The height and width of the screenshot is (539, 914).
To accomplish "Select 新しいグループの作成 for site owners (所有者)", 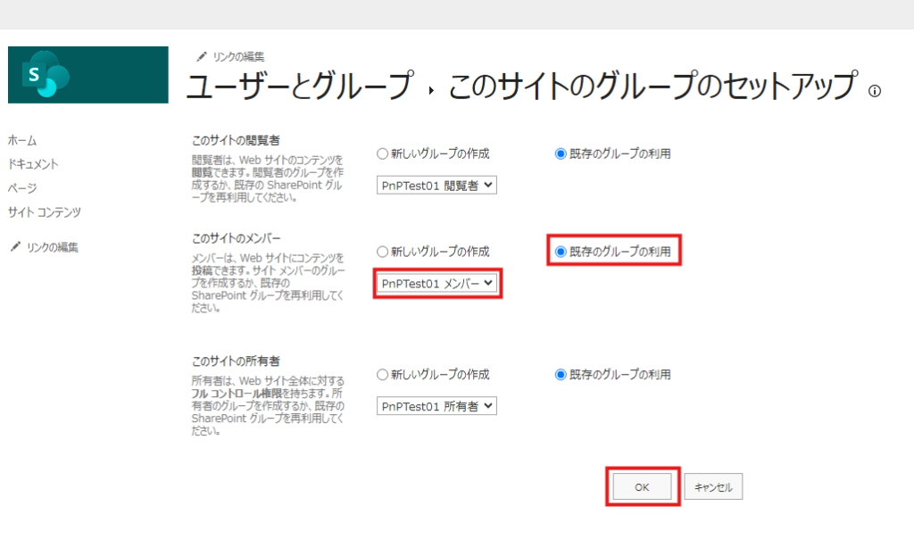I will click(x=382, y=375).
